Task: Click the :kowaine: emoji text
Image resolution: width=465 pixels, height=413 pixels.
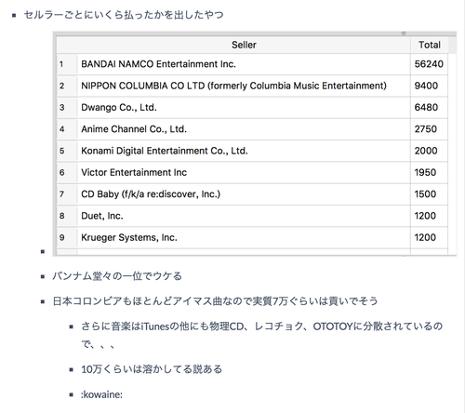Action: (x=101, y=394)
